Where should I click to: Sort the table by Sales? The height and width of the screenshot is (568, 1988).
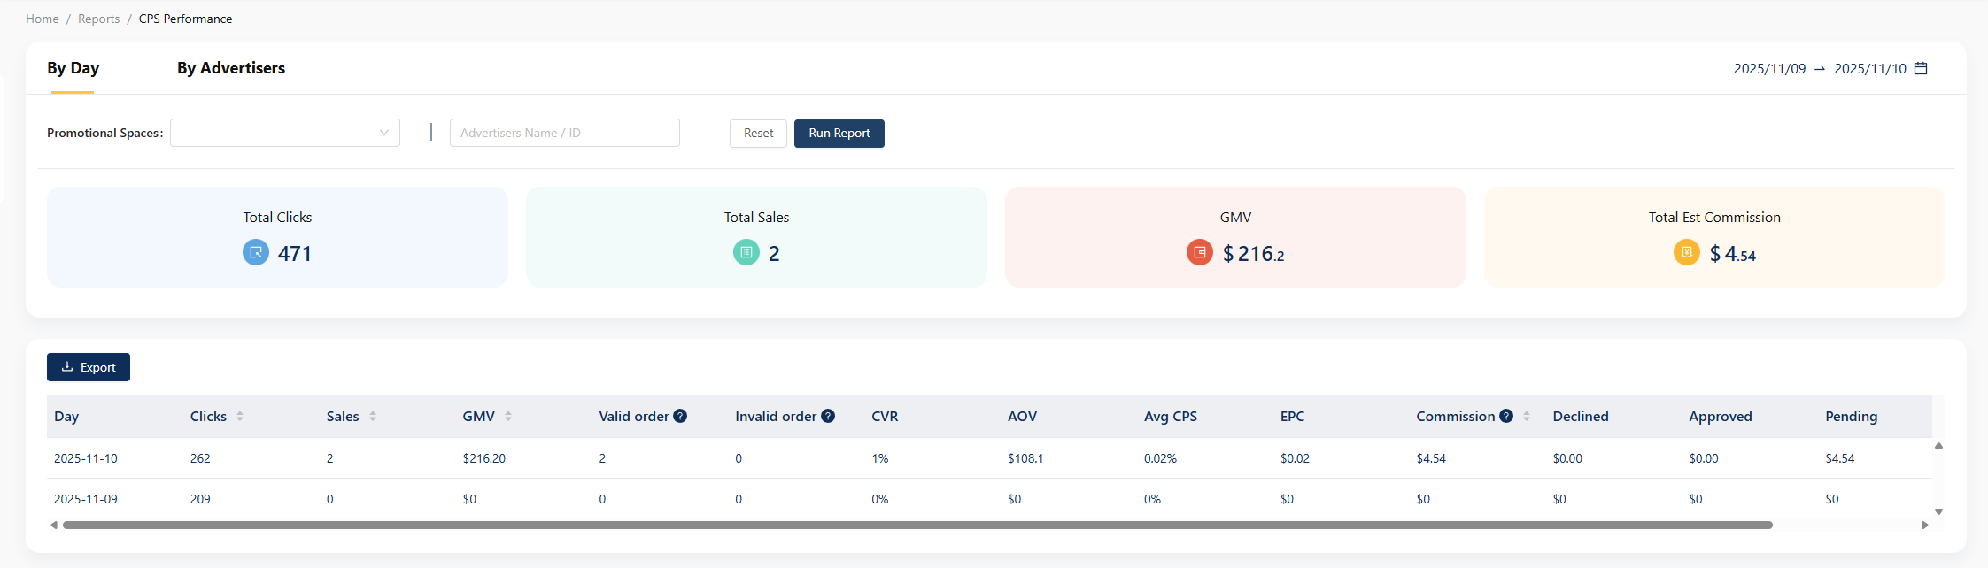click(373, 416)
